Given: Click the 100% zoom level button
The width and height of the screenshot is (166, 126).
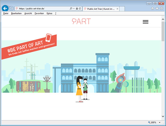Looking at the screenshot, I should coord(152,122).
